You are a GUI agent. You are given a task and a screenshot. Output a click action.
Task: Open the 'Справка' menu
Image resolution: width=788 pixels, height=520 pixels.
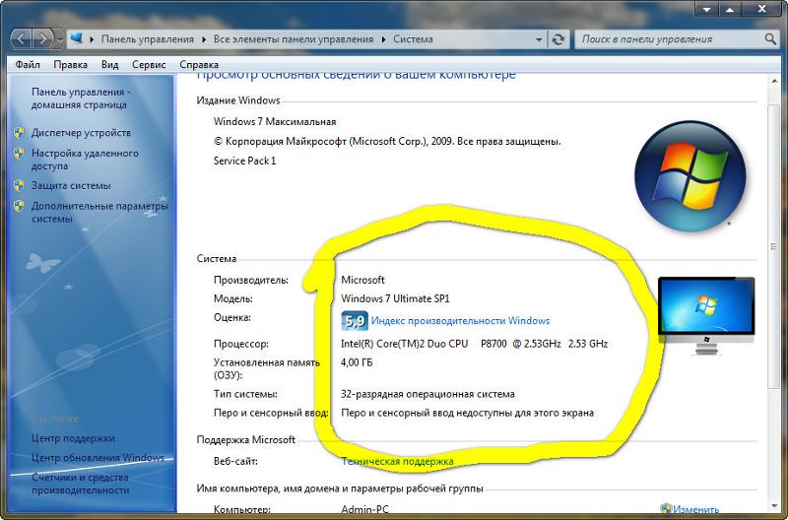[199, 64]
